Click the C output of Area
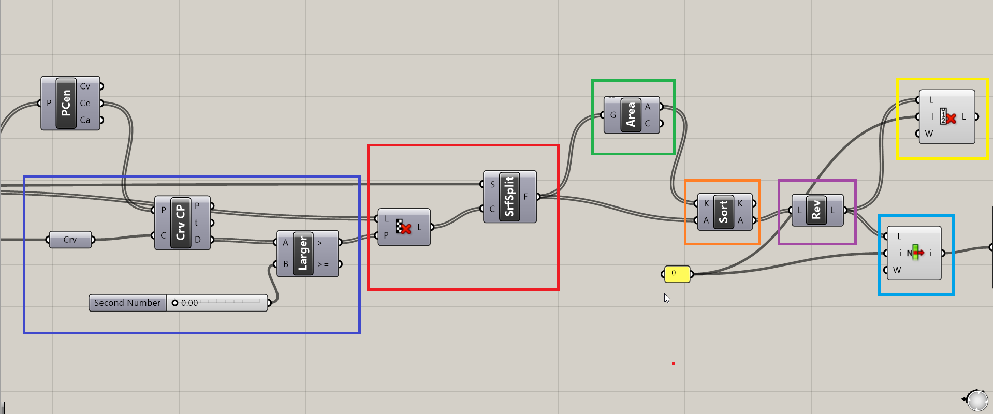Screen dimensions: 994x414 click(648, 123)
